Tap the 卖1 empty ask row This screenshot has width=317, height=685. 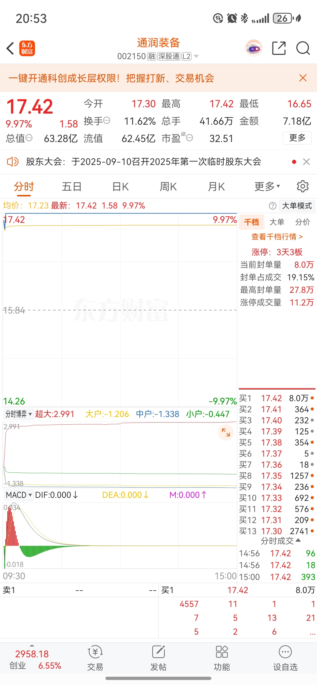[x=79, y=590]
